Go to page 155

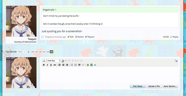coord(36,52)
